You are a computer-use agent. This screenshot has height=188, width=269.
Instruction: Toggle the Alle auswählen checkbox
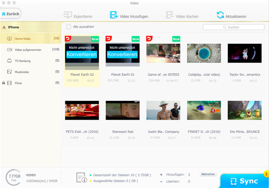click(69, 27)
